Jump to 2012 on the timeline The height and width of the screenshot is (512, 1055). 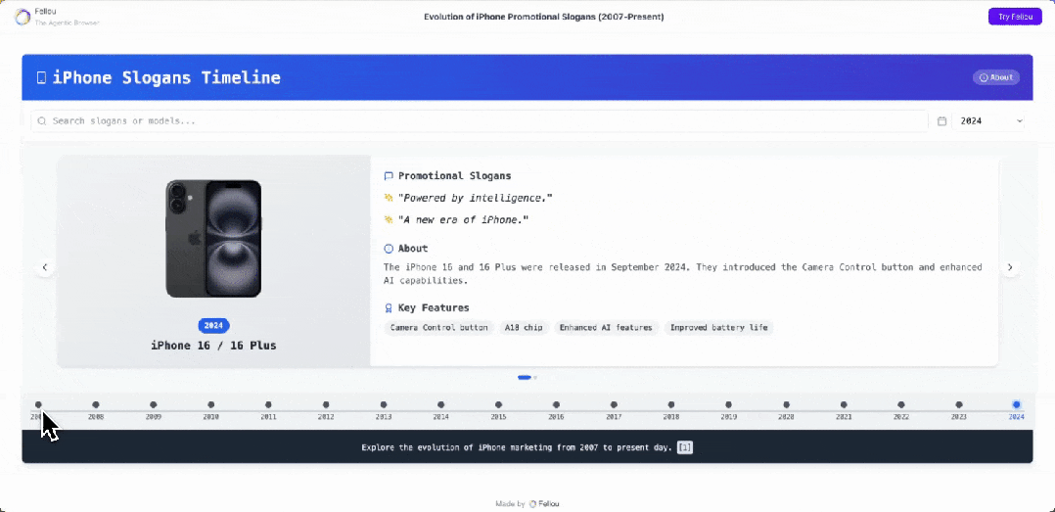pyautogui.click(x=326, y=405)
